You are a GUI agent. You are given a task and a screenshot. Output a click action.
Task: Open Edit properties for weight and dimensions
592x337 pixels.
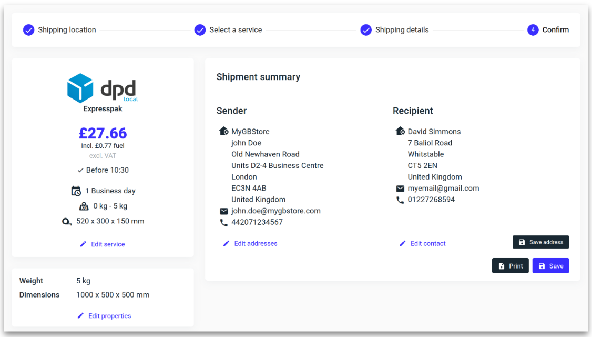point(104,316)
